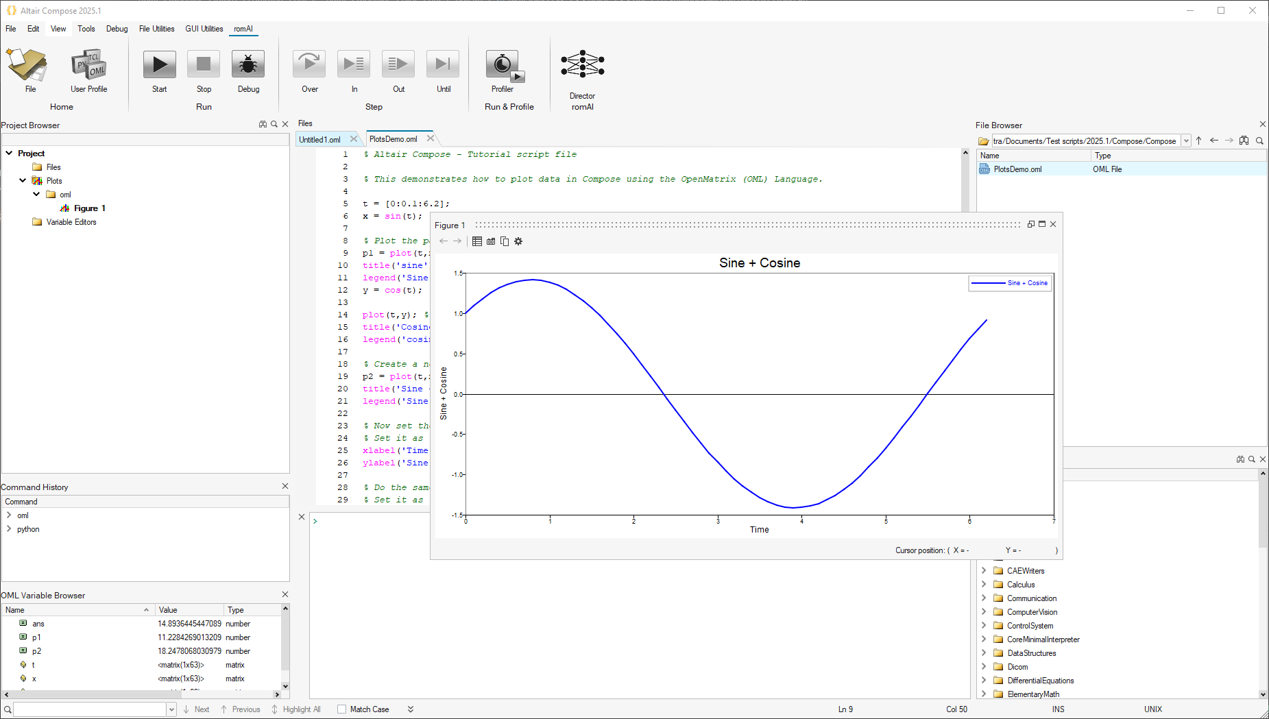Select the PlotsDemo.oml editor tab
Screen dimensions: 1269x719
coord(394,139)
